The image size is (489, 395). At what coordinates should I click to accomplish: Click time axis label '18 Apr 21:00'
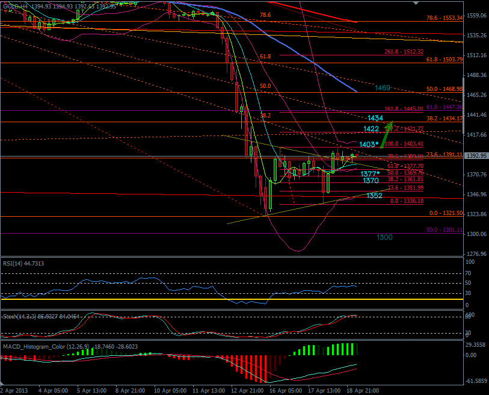[363, 391]
